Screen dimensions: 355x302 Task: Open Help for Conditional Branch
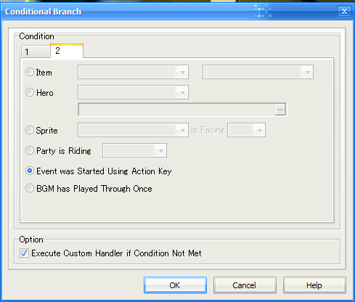click(x=314, y=285)
